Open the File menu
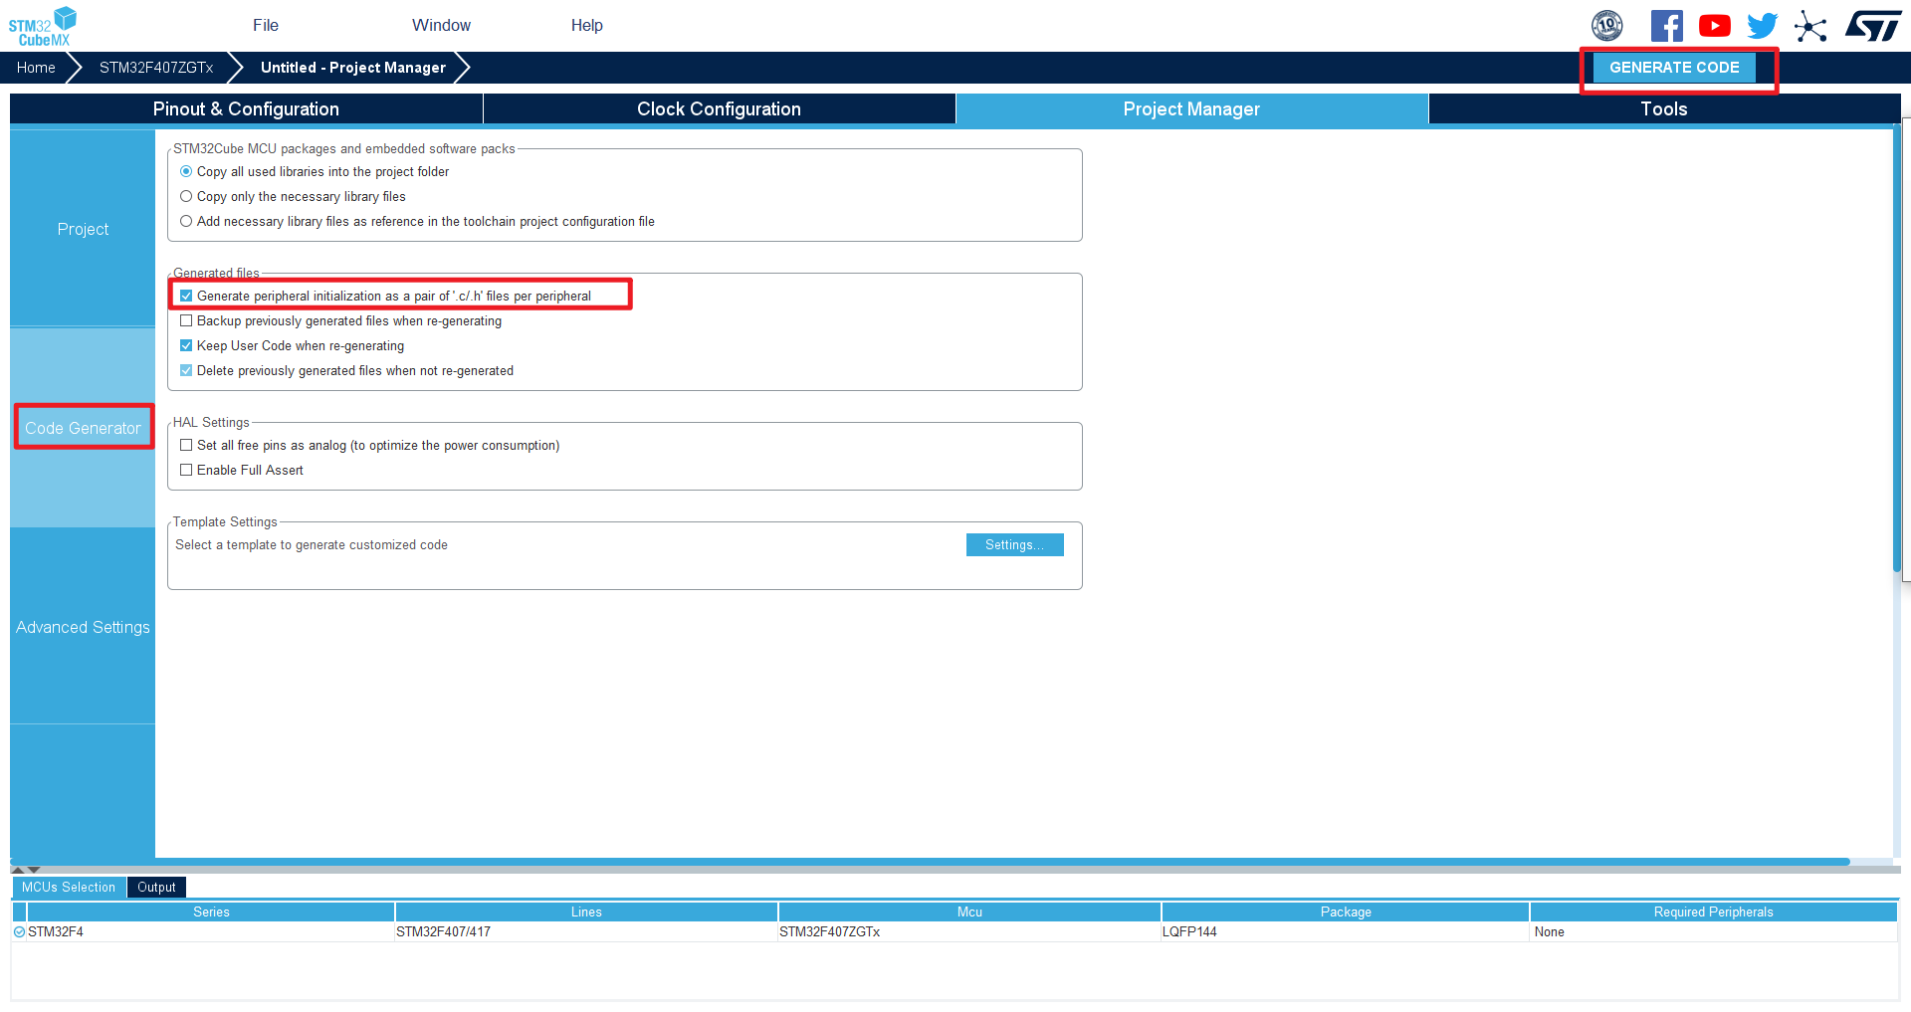Image resolution: width=1911 pixels, height=1012 pixels. (x=266, y=26)
